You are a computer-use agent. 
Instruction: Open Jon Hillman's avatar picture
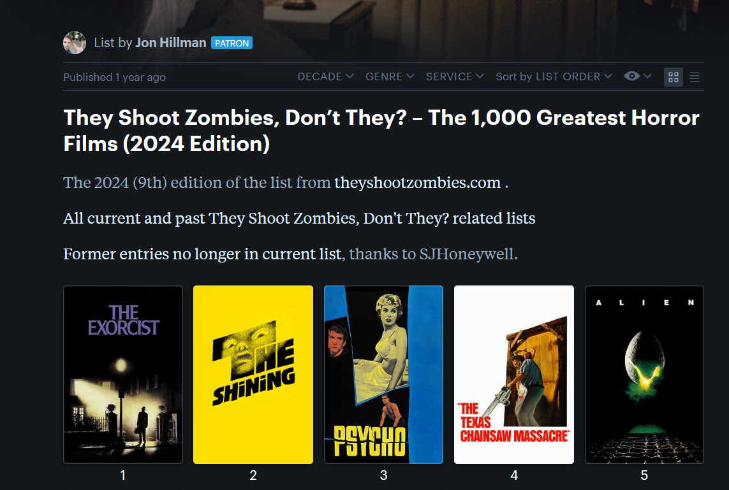pos(75,43)
